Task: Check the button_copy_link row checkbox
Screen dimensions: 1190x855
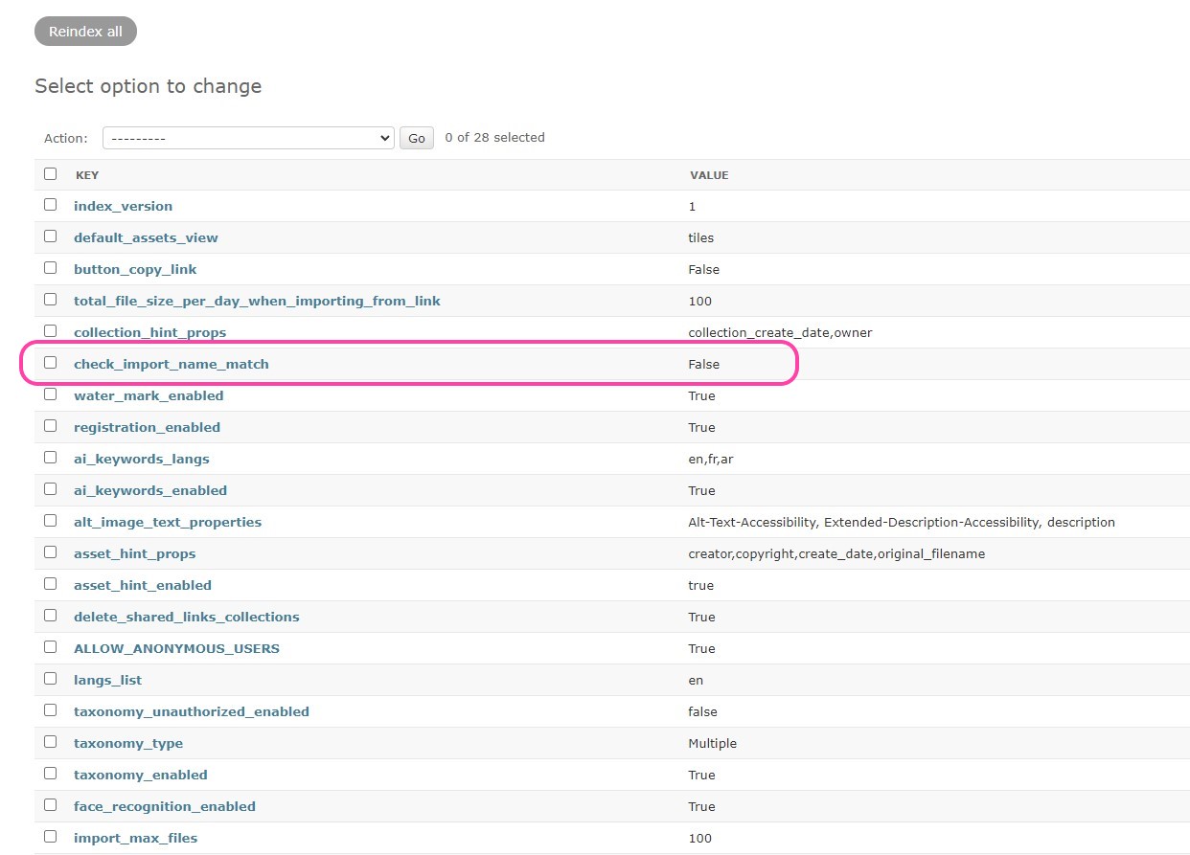Action: click(50, 268)
